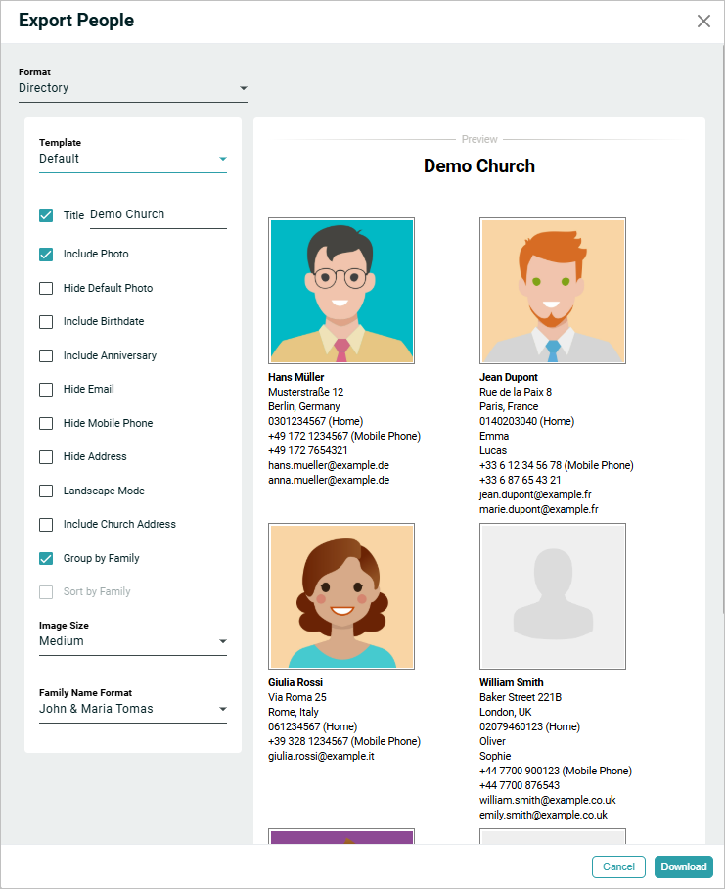Click email hans.mueller@example.de
The width and height of the screenshot is (725, 889).
329,465
